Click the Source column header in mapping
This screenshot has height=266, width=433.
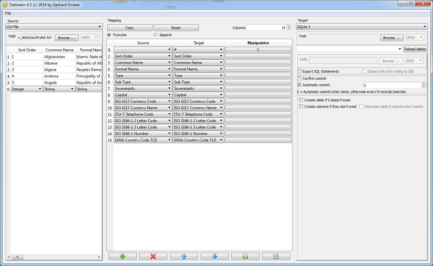143,43
